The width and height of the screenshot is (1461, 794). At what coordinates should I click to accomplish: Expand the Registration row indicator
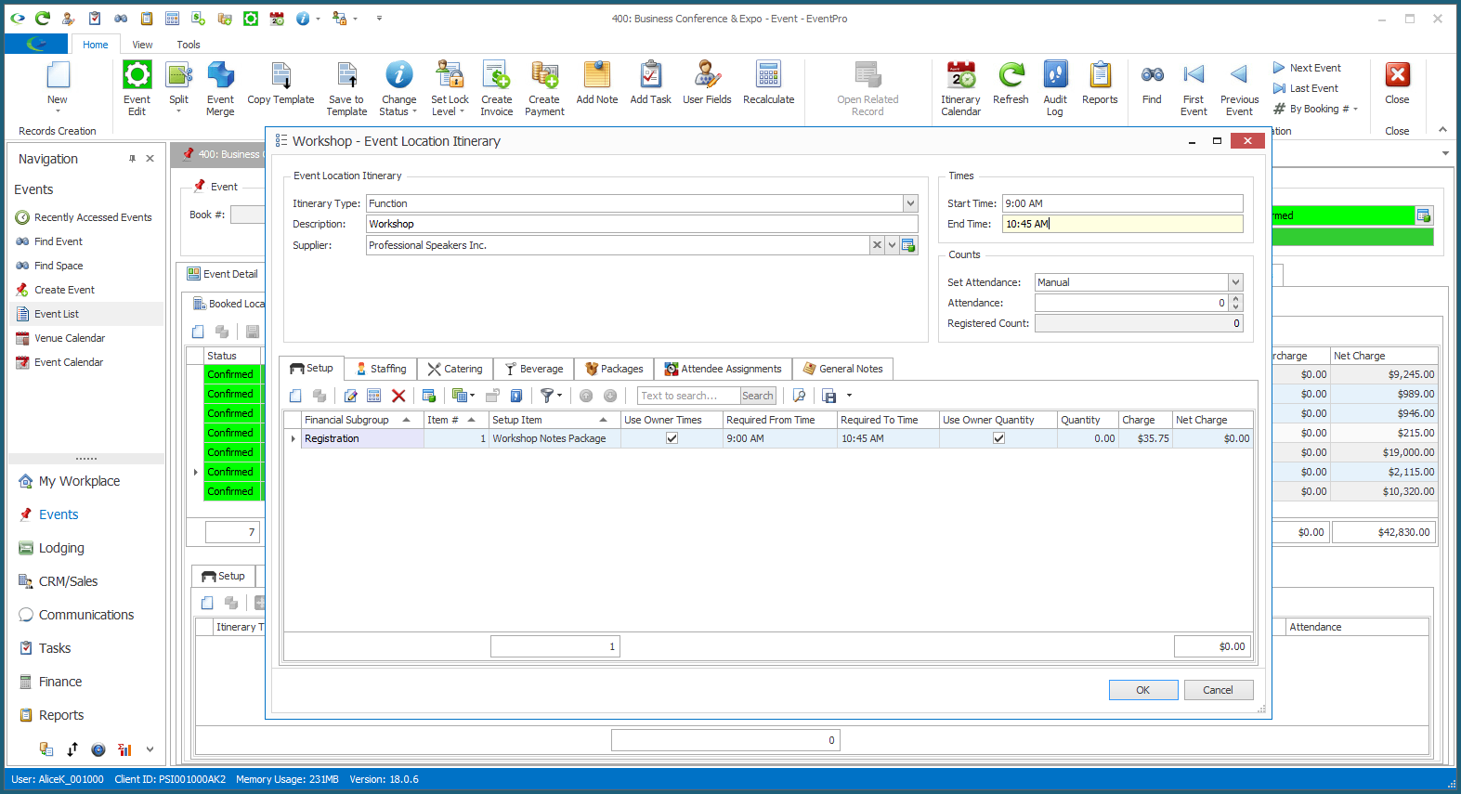click(294, 438)
